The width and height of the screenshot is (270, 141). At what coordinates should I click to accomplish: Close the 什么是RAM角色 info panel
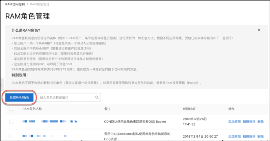pyautogui.click(x=259, y=30)
